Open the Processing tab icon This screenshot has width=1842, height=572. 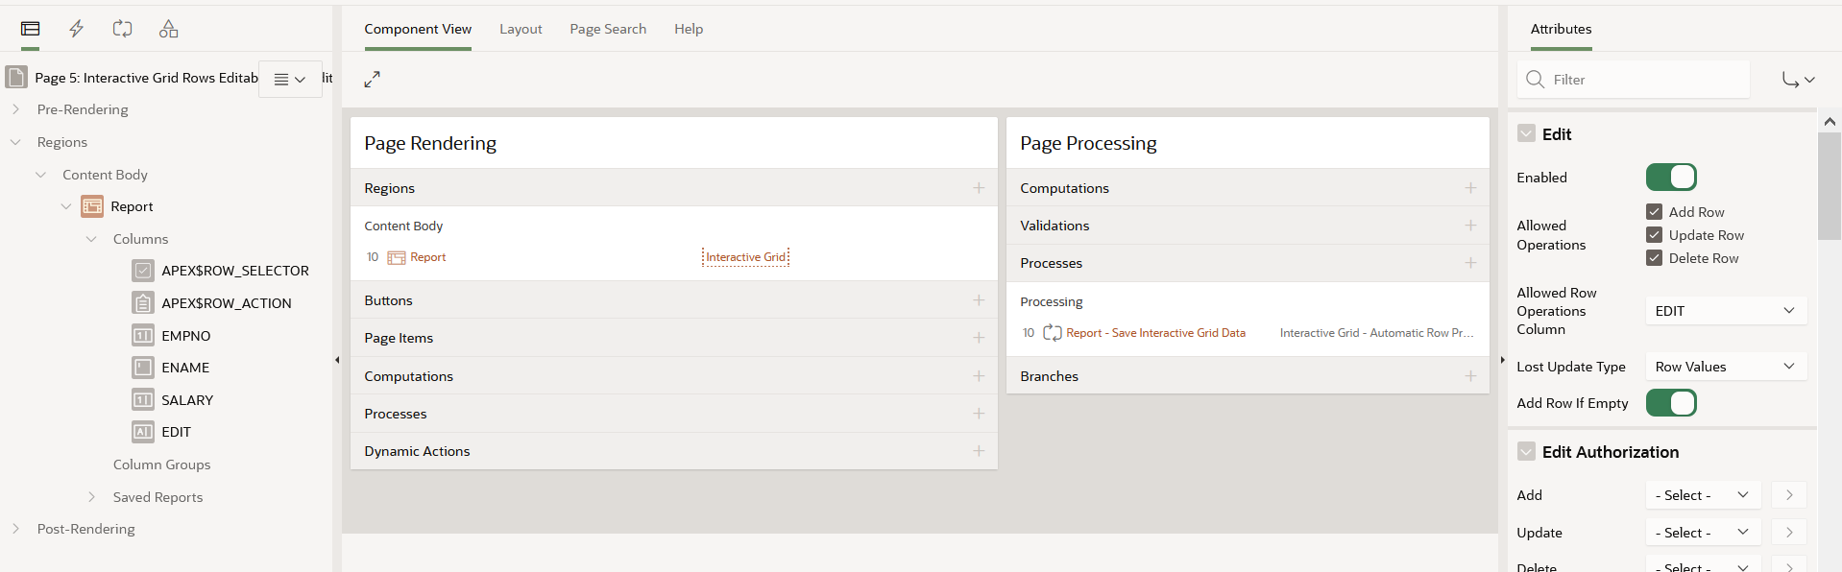[122, 29]
